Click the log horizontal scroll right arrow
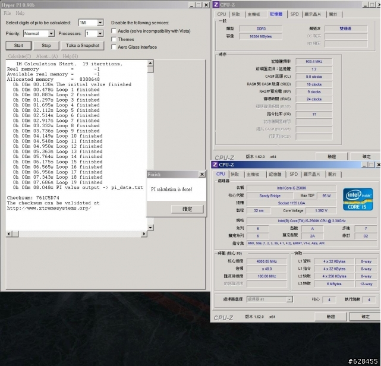The height and width of the screenshot is (366, 381). coord(144,234)
